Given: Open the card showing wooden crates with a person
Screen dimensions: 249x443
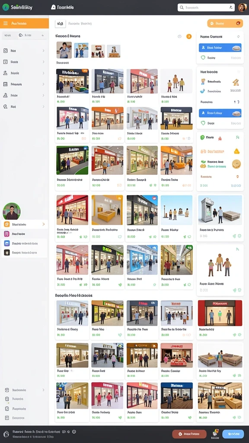Looking at the screenshot, I should [220, 361].
